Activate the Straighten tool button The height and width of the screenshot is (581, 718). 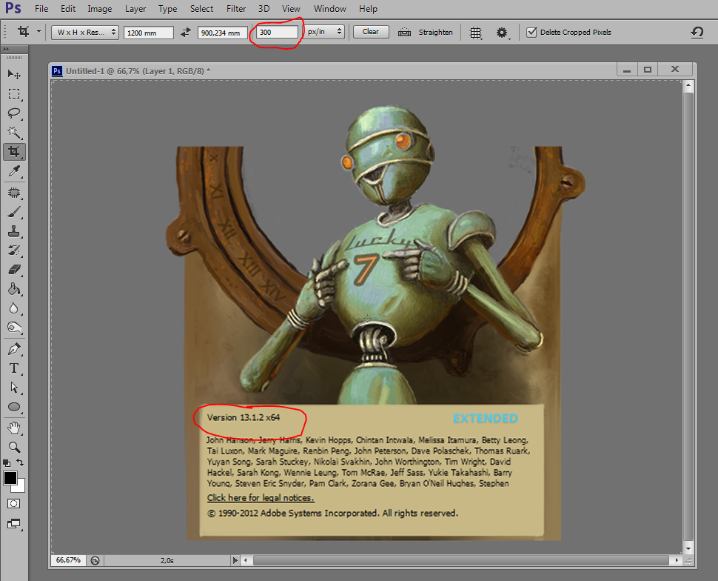click(426, 32)
